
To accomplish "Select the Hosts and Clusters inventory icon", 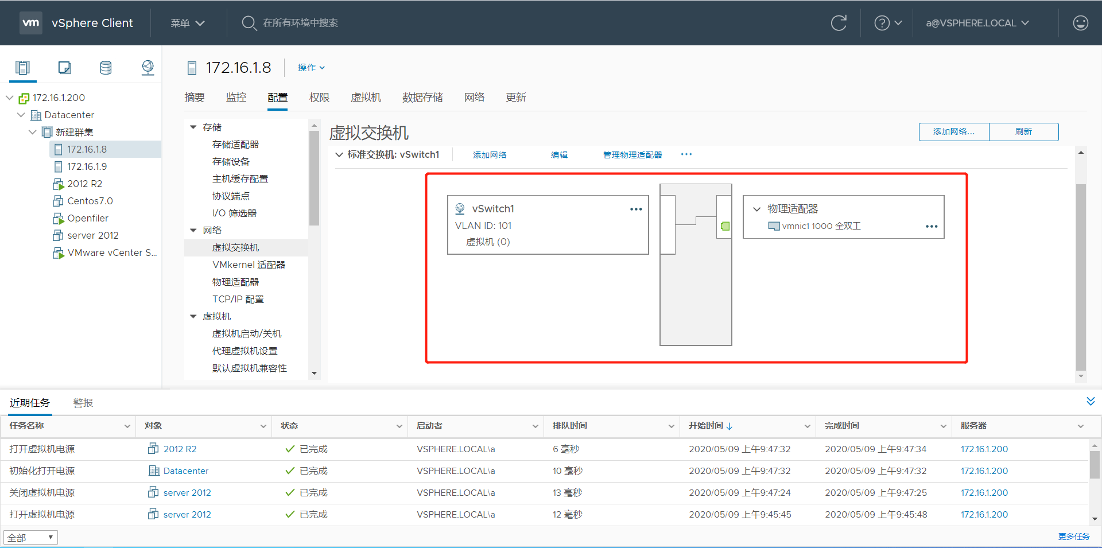I will pyautogui.click(x=22, y=67).
